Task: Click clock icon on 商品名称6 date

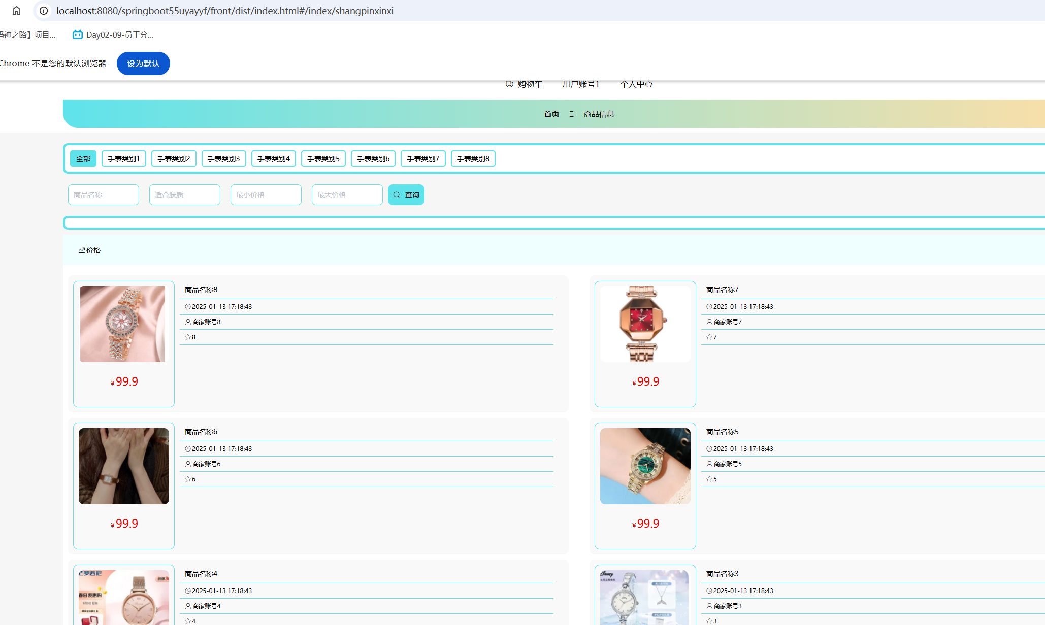Action: tap(188, 448)
